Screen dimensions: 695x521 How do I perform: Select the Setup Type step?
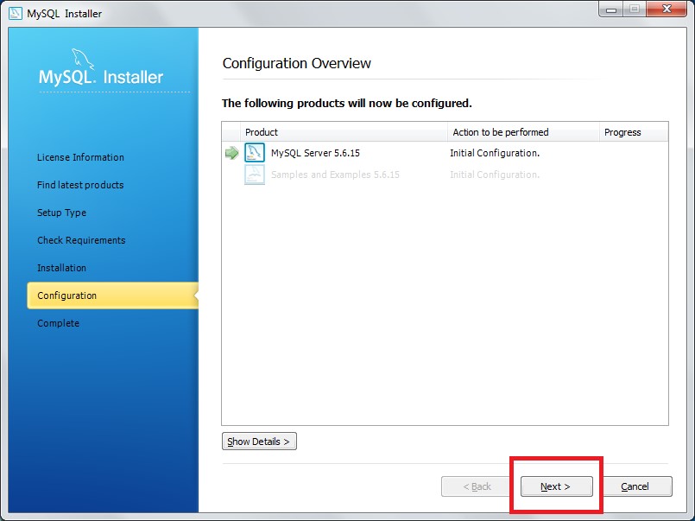point(61,213)
